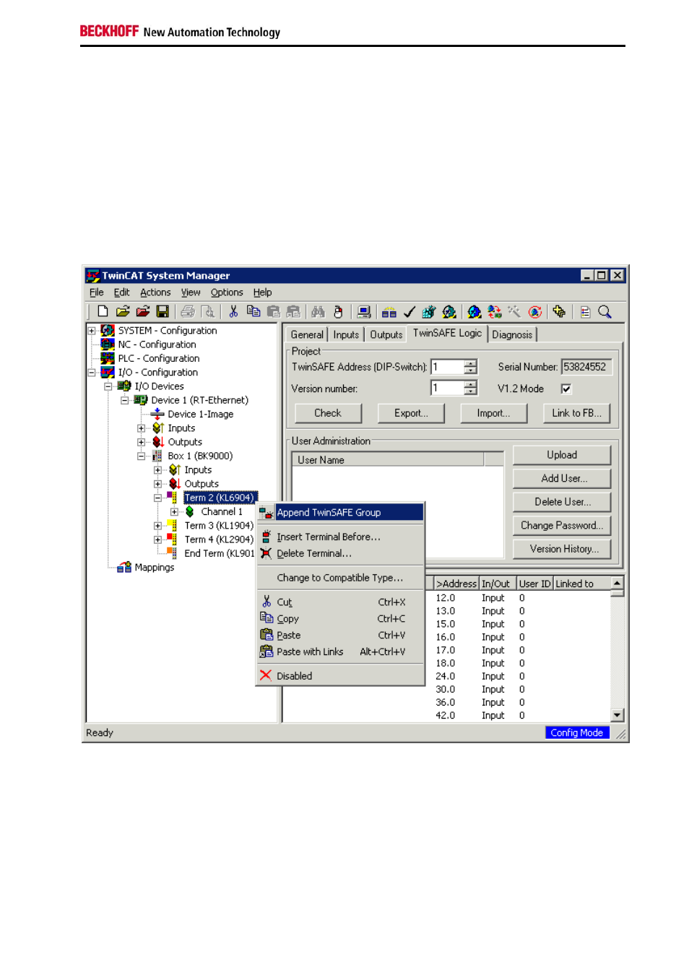Select the NC - Configuration tree item
The width and height of the screenshot is (689, 975).
[x=157, y=344]
